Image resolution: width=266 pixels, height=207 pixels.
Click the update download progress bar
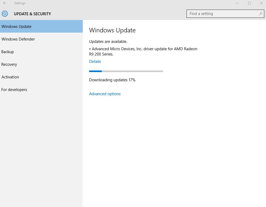(126, 71)
